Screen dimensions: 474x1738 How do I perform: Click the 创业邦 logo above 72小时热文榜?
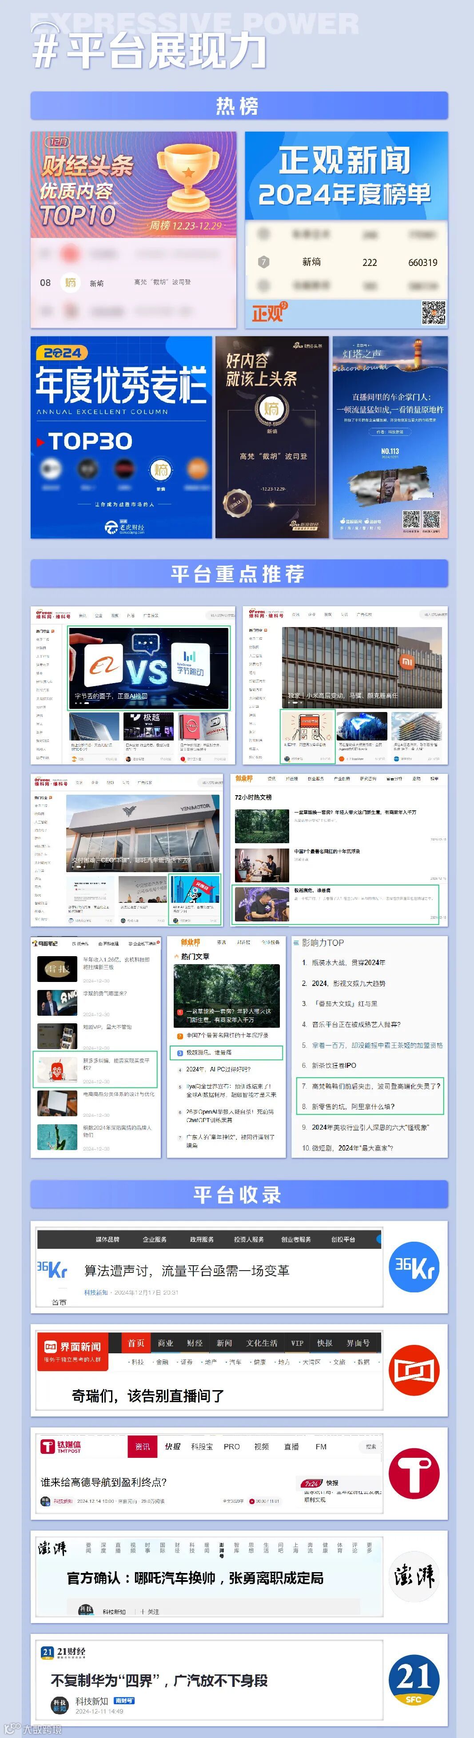(244, 779)
